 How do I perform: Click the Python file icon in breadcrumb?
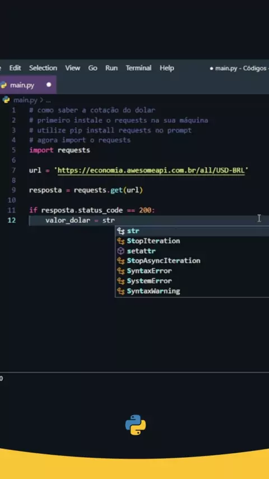[x=6, y=100]
